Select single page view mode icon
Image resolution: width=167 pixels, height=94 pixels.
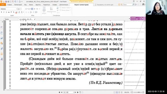click(114, 92)
